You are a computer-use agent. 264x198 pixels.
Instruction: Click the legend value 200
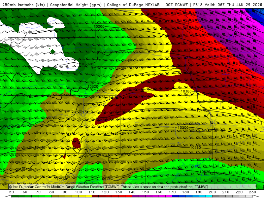(212, 192)
